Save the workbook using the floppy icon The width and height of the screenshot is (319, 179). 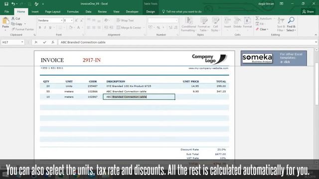[6, 3]
